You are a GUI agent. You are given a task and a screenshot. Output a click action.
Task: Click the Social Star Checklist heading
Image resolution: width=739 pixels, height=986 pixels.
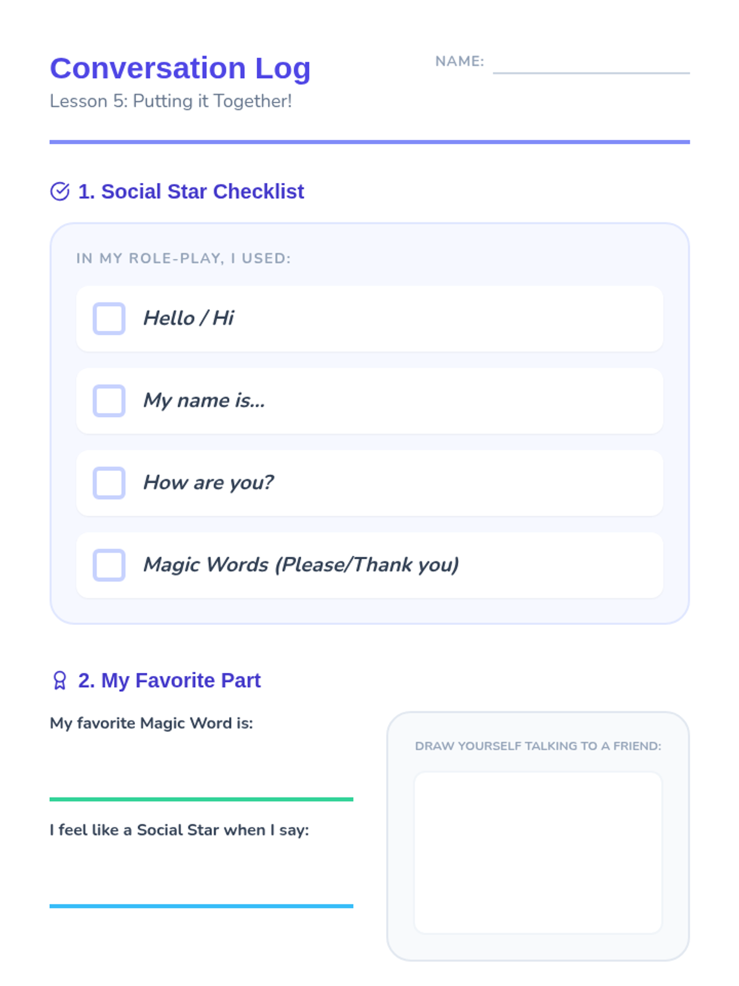191,192
